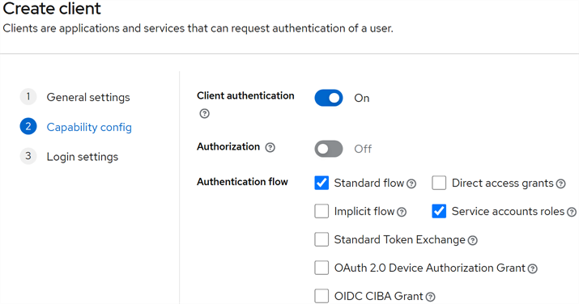Image resolution: width=579 pixels, height=304 pixels.
Task: Show help for Standard flow
Action: click(x=411, y=184)
